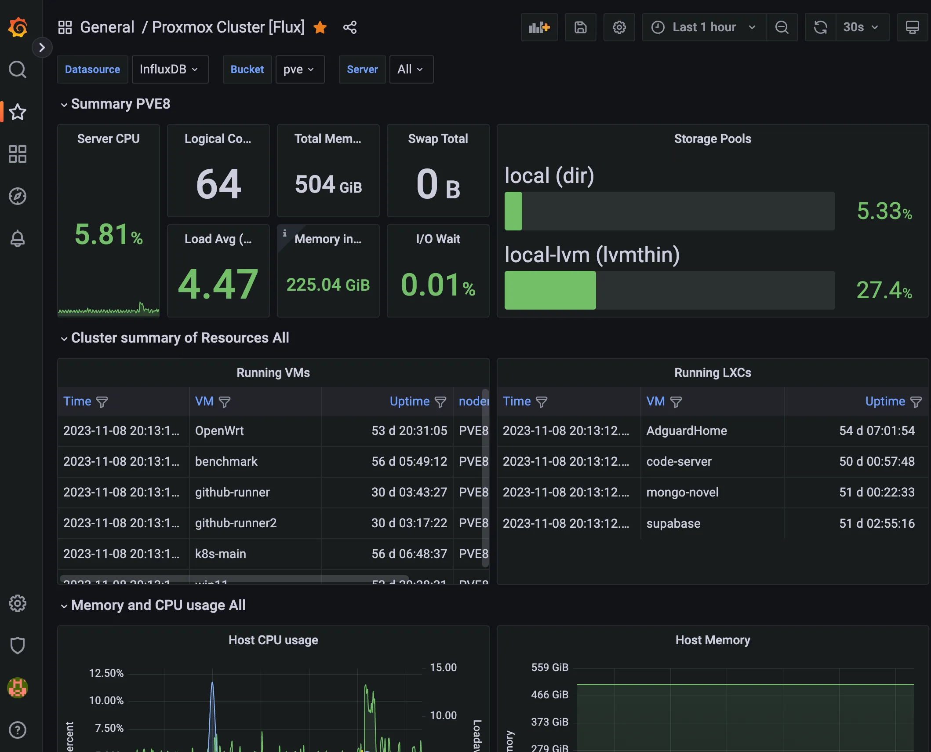
Task: Zoom out the time range
Action: pos(782,27)
